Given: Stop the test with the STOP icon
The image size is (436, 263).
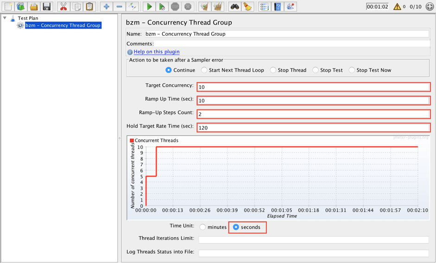Looking at the screenshot, I should [x=175, y=6].
